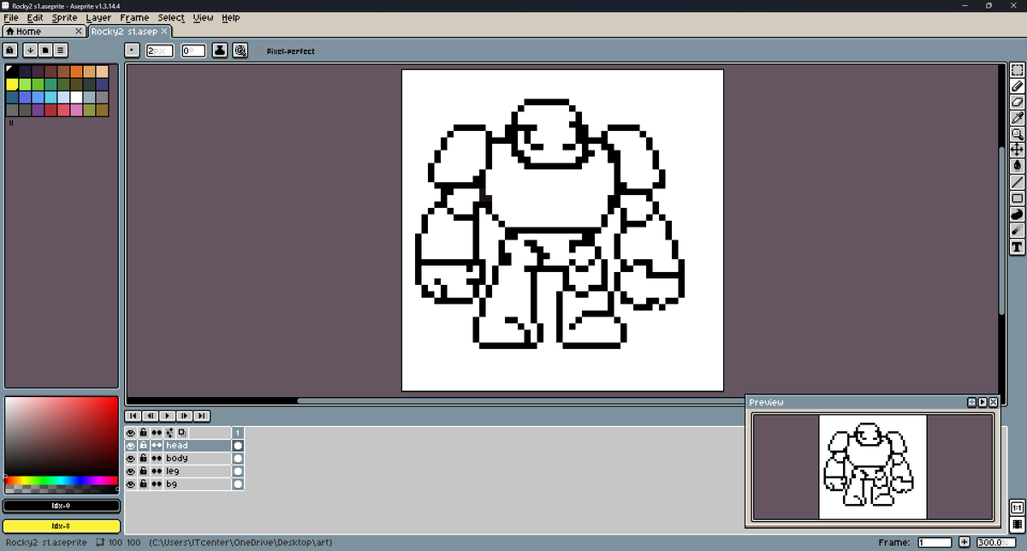Select the Line tool
The height and width of the screenshot is (551, 1027).
tap(1018, 182)
